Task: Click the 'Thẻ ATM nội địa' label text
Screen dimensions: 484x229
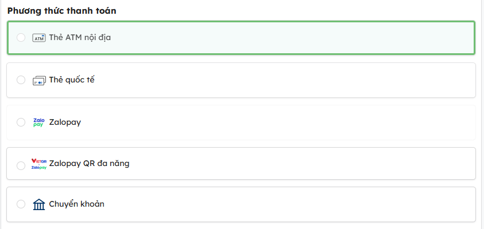Action: (x=79, y=38)
